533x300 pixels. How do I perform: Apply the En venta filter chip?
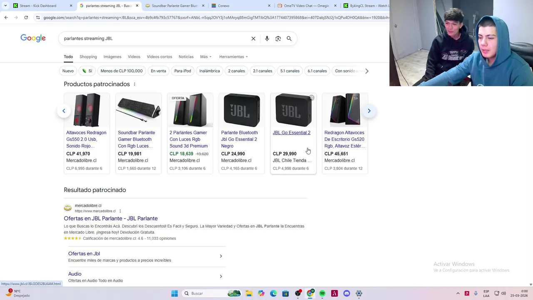[x=158, y=71]
